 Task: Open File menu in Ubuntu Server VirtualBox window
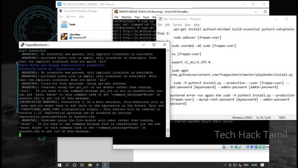pos(116,17)
